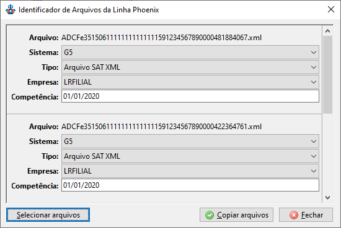Click the window title text in title bar
This screenshot has height=228, width=341.
(x=89, y=10)
